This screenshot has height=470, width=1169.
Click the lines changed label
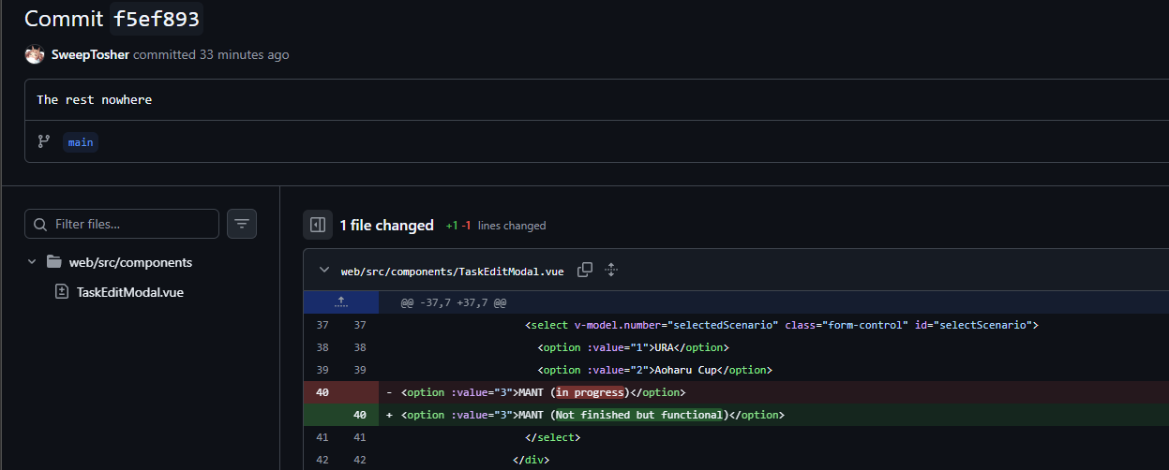[x=512, y=226]
